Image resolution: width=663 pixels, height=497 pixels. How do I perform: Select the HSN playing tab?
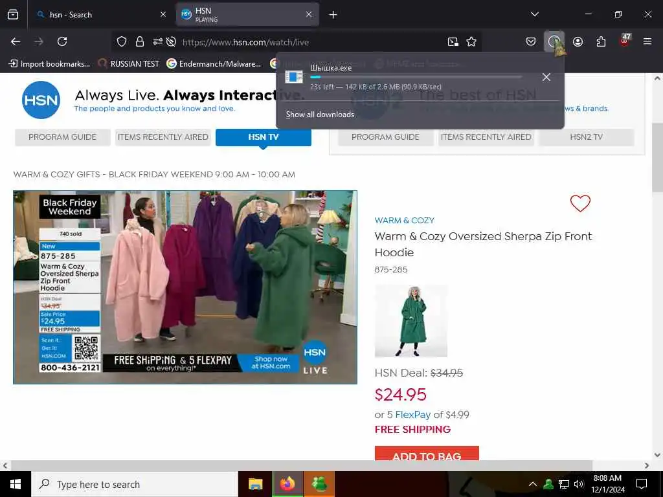pyautogui.click(x=247, y=14)
